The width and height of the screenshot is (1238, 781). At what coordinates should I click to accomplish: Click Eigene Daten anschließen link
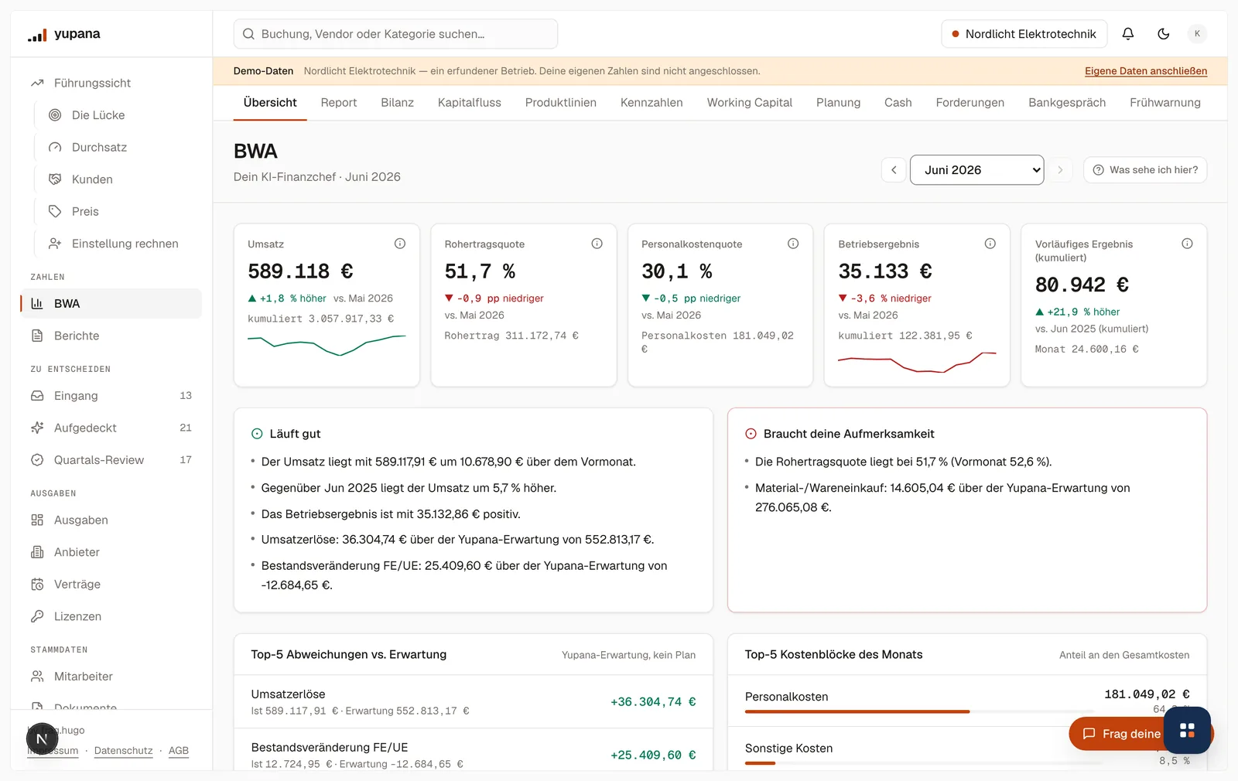click(1145, 71)
